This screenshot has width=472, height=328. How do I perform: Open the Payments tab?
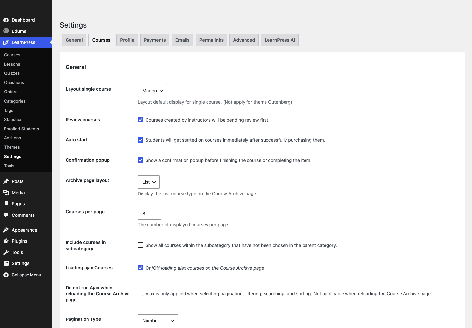(155, 40)
